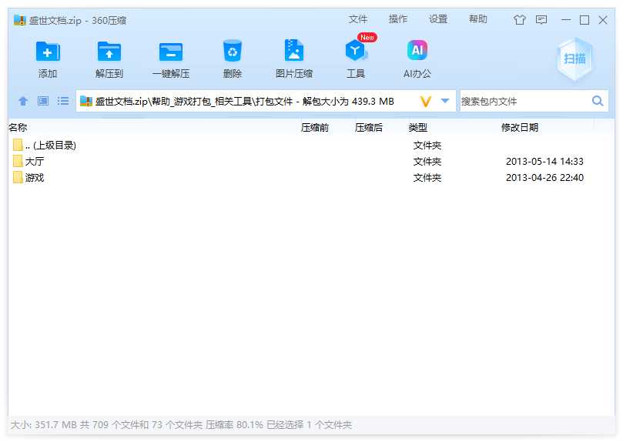
Task: Launch the AI办公 icon
Action: (x=417, y=50)
